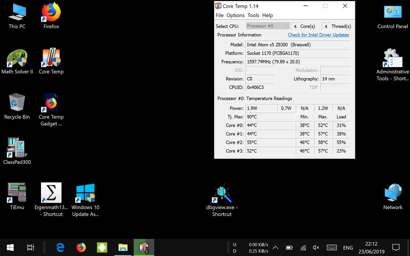Click Core #2 temperature 55°C
Screen dimensions: 410x256
pyautogui.click(x=270, y=142)
